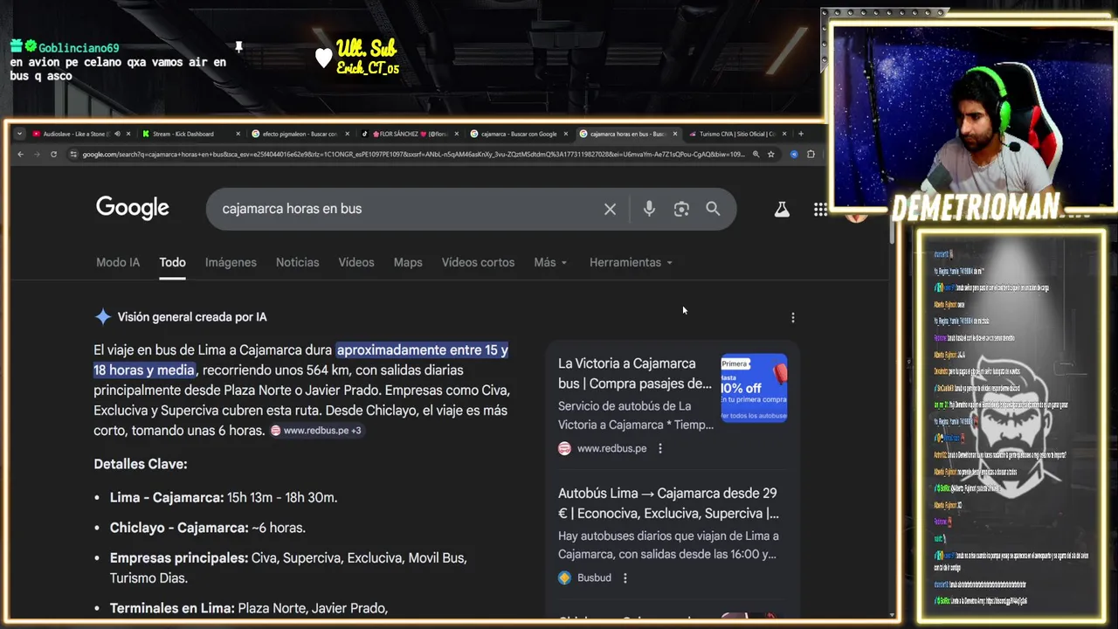Click the AI overview sparkle icon
The height and width of the screenshot is (629, 1118).
click(x=102, y=317)
